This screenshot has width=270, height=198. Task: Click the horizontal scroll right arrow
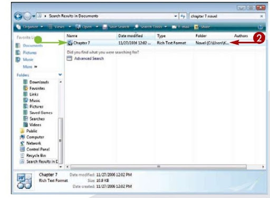tap(263, 166)
